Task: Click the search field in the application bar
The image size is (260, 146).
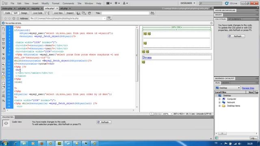Action: click(x=210, y=3)
